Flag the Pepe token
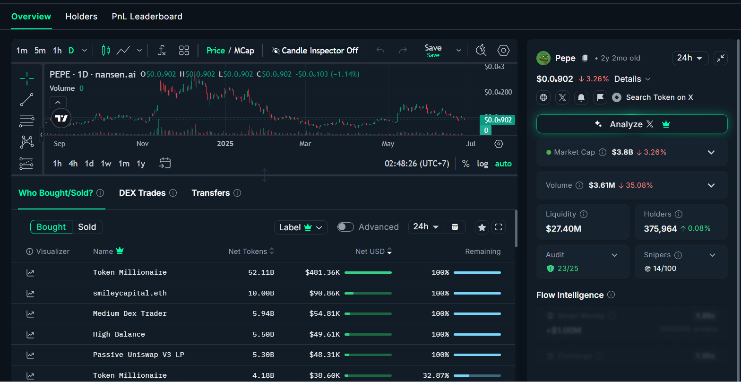This screenshot has height=382, width=741. tap(600, 97)
